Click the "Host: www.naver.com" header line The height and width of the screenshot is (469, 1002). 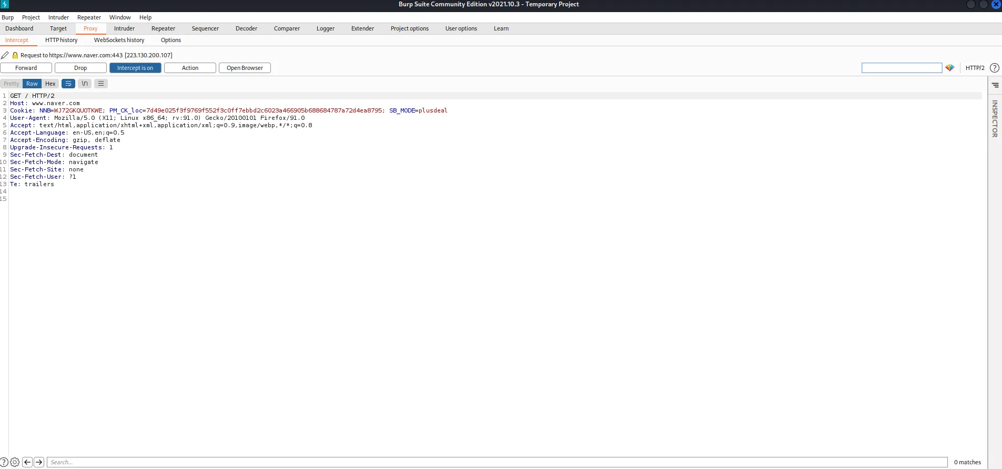coord(45,103)
